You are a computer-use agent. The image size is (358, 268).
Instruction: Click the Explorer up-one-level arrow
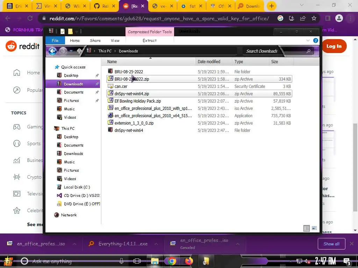(79, 51)
